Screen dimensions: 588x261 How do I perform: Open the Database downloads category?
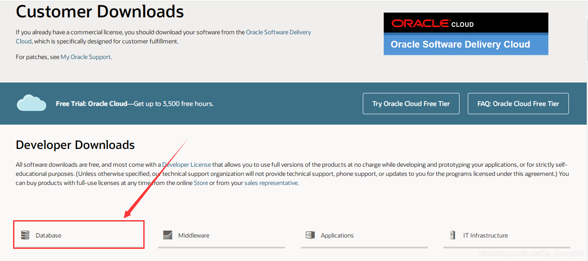pos(79,235)
